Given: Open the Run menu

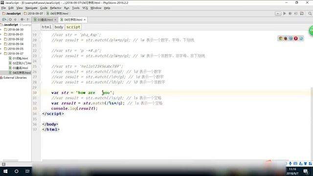Looking at the screenshot, I should point(67,8).
